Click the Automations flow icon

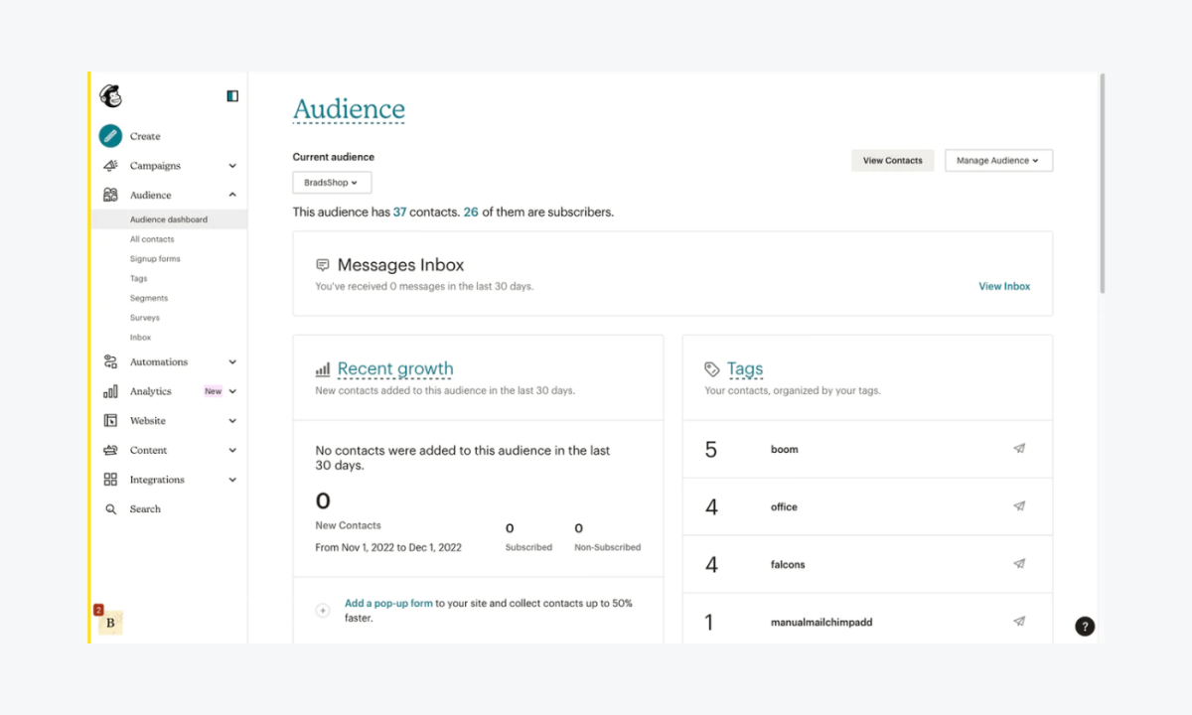tap(110, 362)
